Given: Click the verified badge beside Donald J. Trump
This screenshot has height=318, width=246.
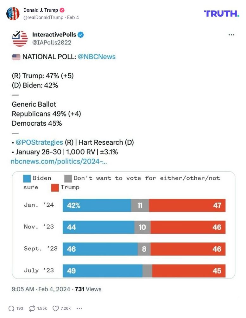Looking at the screenshot, I should click(x=61, y=10).
